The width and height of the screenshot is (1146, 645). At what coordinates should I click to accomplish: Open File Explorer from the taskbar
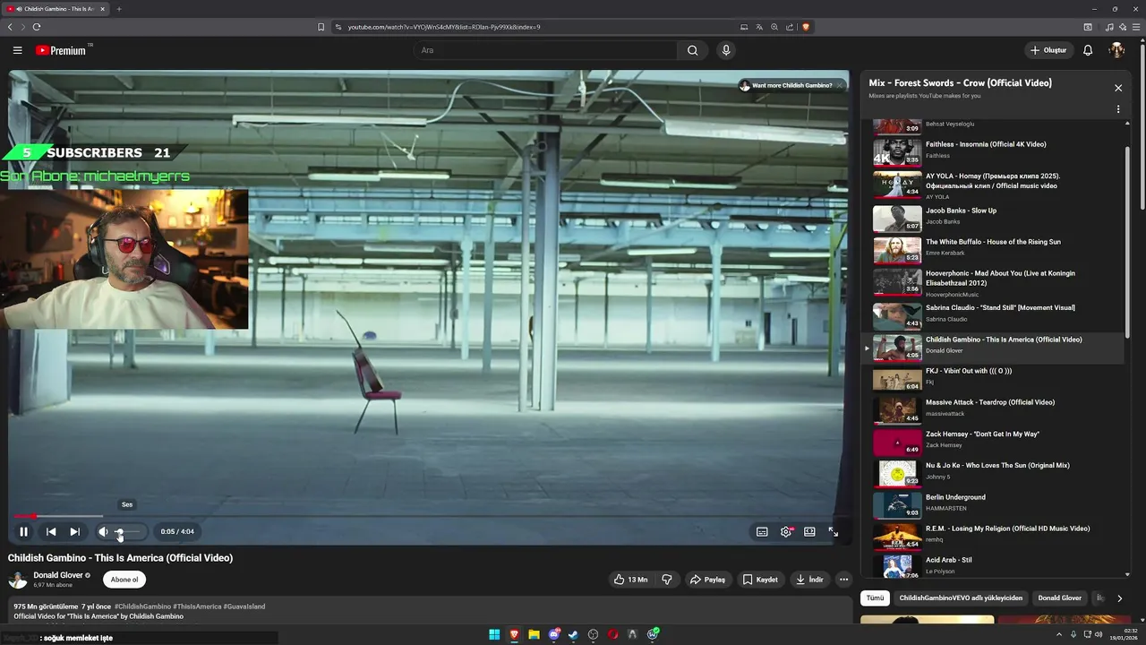(534, 635)
